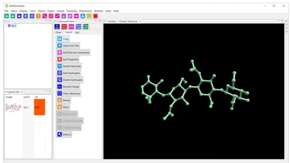
Task: Click the magenta eye-shaped toolbar icon
Action: pyautogui.click(x=76, y=16)
